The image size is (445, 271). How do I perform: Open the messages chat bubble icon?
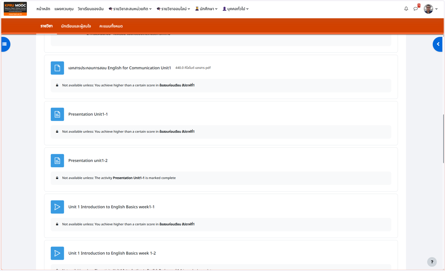(x=416, y=9)
